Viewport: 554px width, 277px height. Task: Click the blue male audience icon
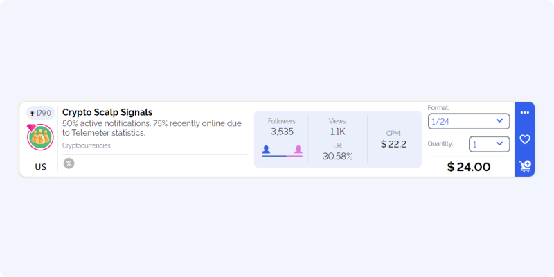pos(266,150)
